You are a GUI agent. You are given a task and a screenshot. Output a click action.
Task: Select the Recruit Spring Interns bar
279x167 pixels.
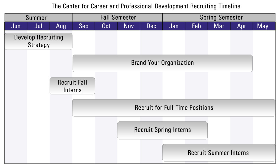pos(162,130)
